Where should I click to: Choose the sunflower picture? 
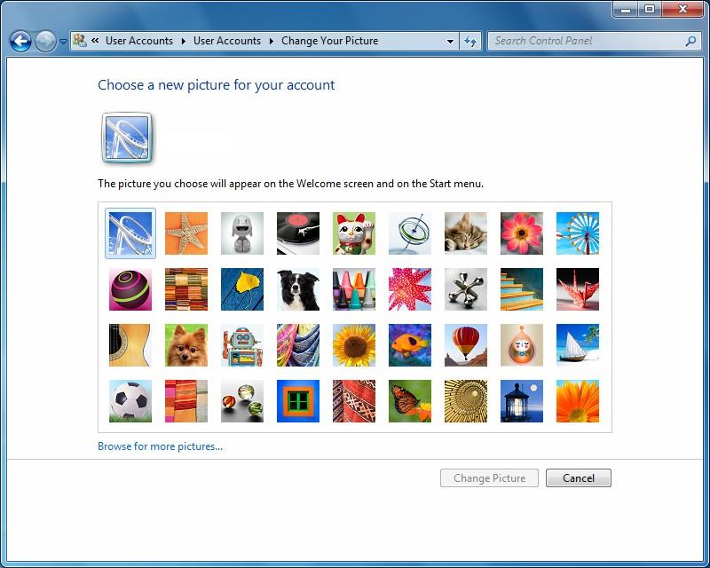(x=354, y=345)
